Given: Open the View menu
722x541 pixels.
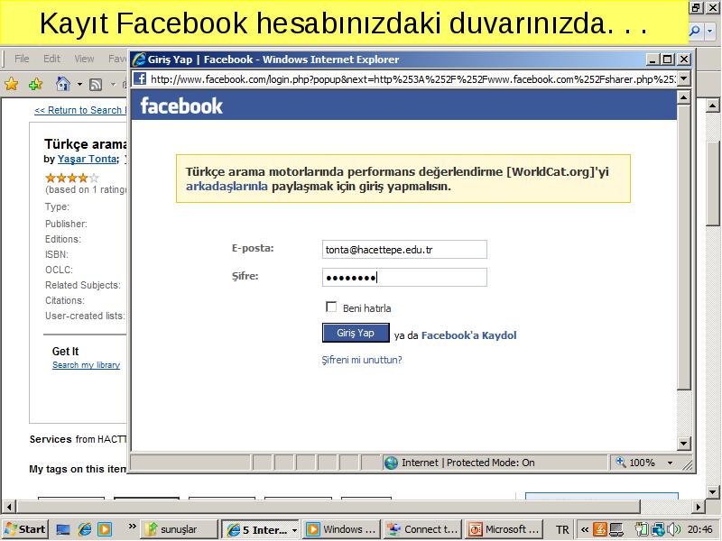Looking at the screenshot, I should pos(84,59).
